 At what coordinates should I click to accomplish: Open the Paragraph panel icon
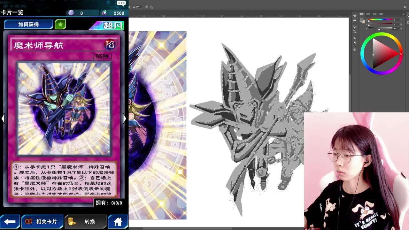355,42
